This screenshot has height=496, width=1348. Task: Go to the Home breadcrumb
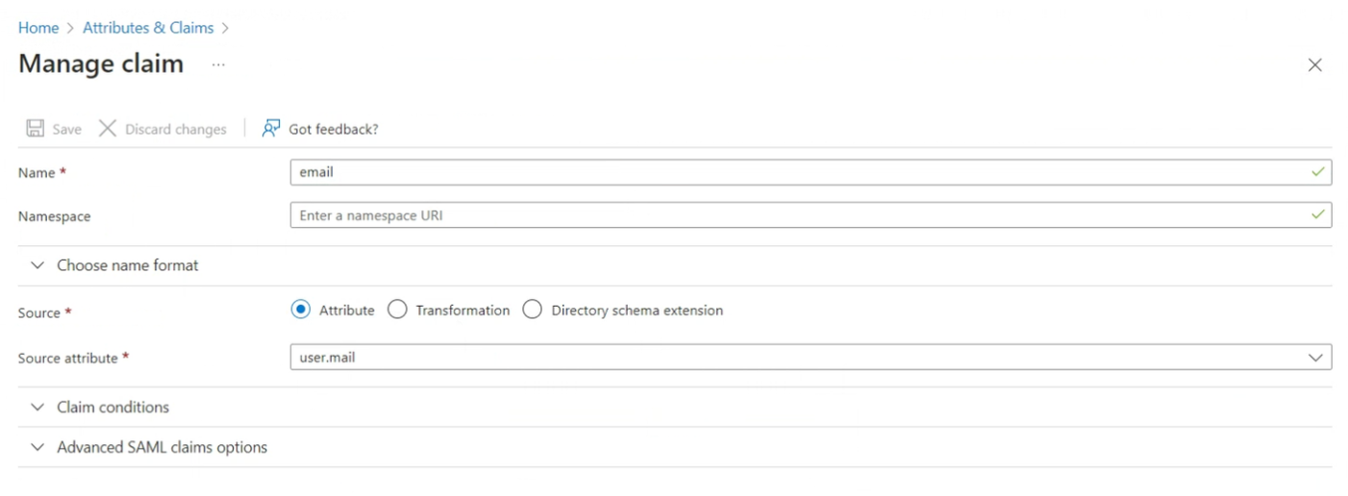click(38, 28)
